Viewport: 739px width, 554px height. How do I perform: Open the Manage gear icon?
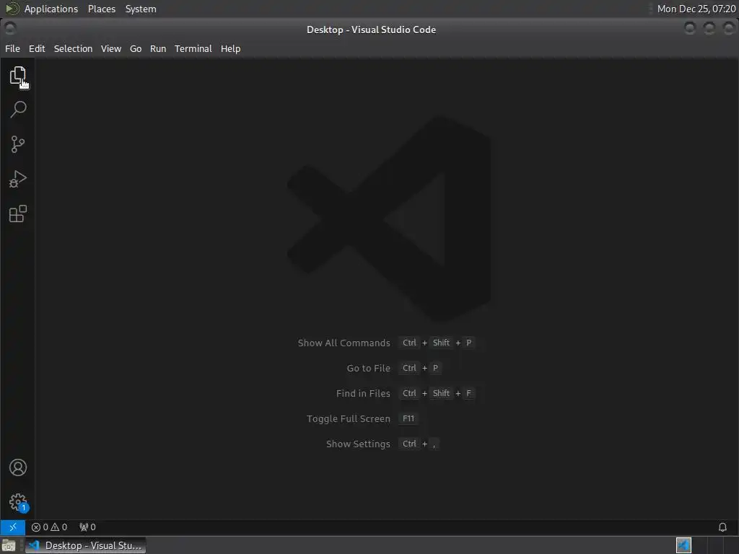[18, 502]
